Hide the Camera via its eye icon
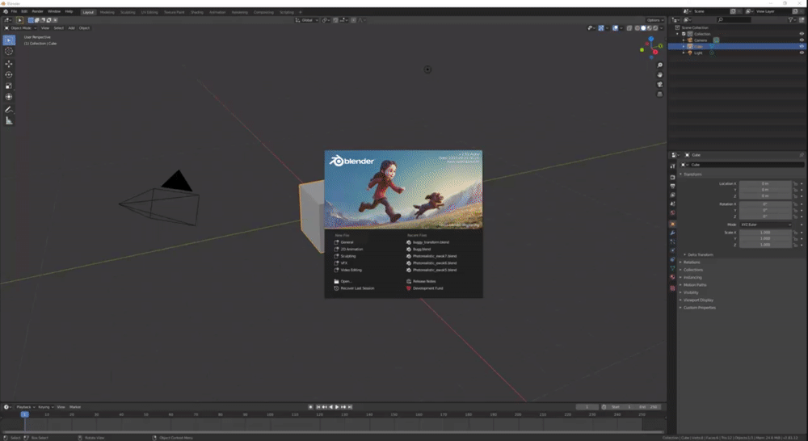This screenshot has height=441, width=808. [x=802, y=40]
